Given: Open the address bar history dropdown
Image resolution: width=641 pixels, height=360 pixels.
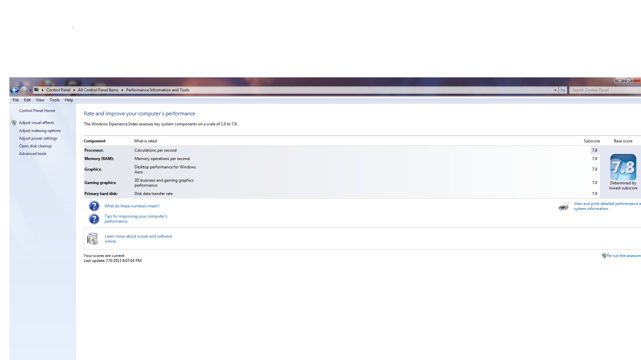Looking at the screenshot, I should click(x=555, y=90).
